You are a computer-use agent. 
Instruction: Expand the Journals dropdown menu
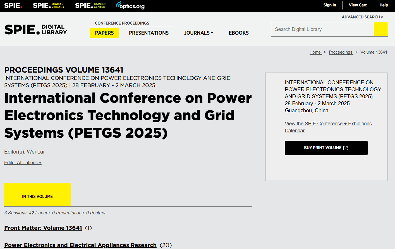point(198,33)
